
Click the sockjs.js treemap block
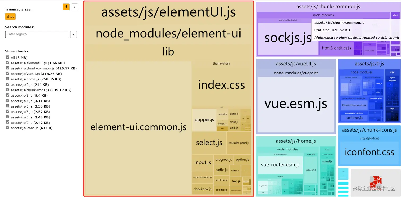point(288,38)
